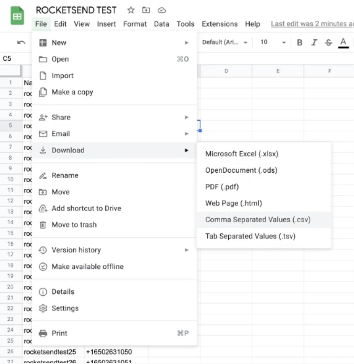
Task: Expand the Email submenu arrow
Action: (187, 134)
